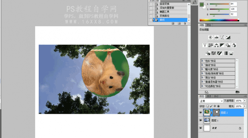The image size is (248, 138).
Task: Add a Levels adjustment from histogram icon
Action: 216,37
